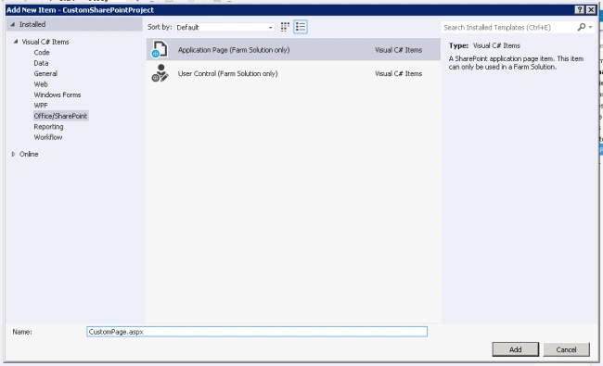Collapse the Visual C# Items node
Screen dimensions: 603x366
[16, 42]
